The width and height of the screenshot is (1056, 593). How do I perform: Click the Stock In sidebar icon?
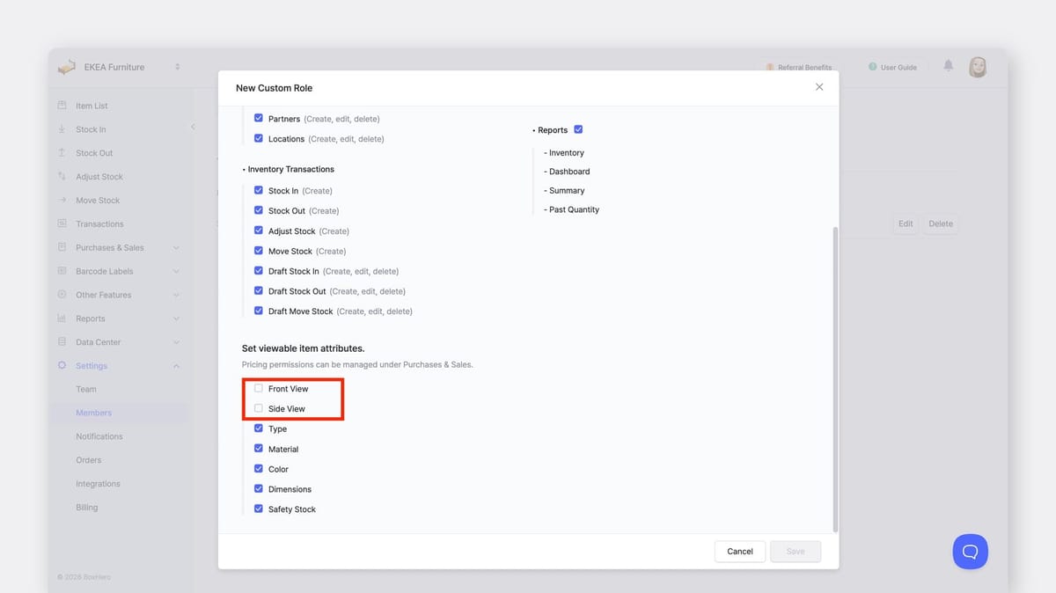(62, 129)
